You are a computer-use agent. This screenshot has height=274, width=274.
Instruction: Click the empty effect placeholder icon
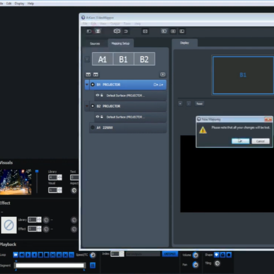tap(9, 225)
